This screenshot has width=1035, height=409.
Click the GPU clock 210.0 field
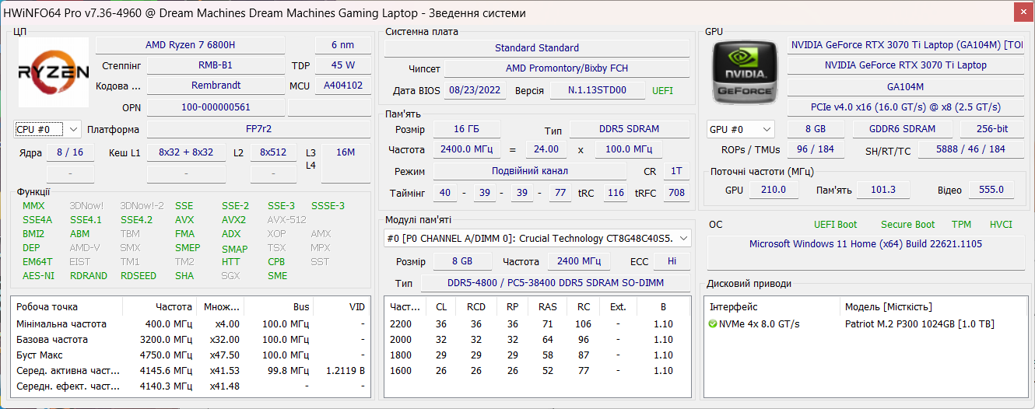pyautogui.click(x=774, y=190)
